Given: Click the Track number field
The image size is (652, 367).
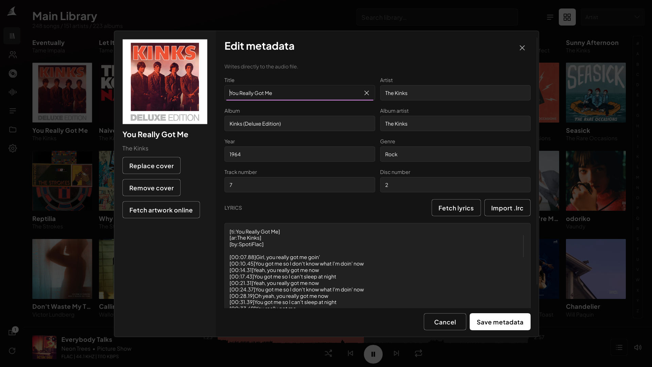Looking at the screenshot, I should click(299, 185).
